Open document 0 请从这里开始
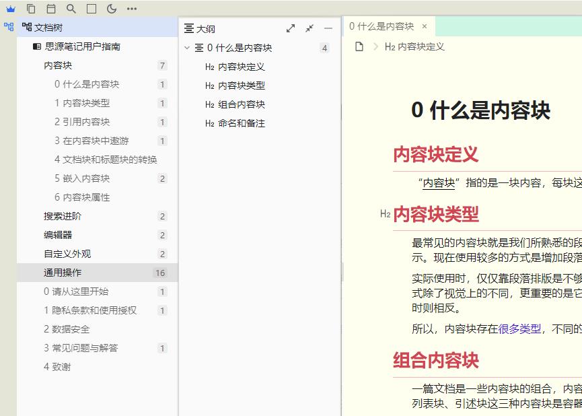Image resolution: width=582 pixels, height=416 pixels. point(76,291)
